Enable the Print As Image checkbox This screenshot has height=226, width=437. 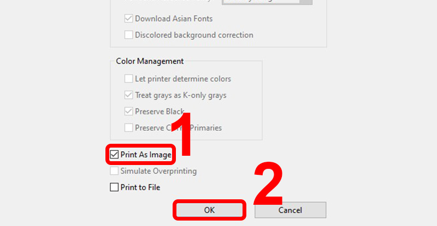[114, 155]
